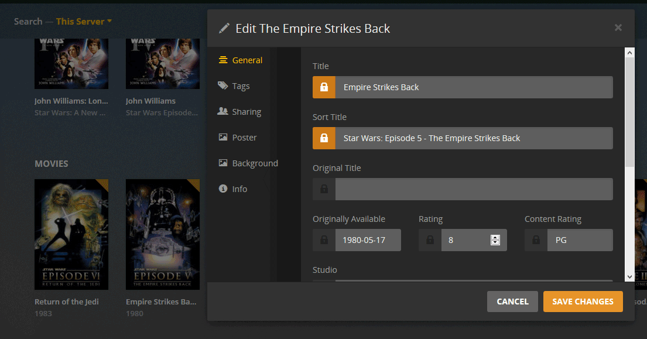Viewport: 647px width, 339px height.
Task: Click the Sort Title input field
Action: 474,138
